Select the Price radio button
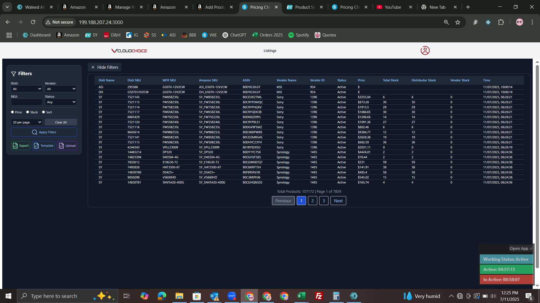The image size is (540, 303). (x=12, y=112)
